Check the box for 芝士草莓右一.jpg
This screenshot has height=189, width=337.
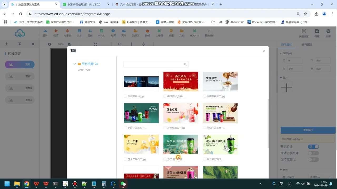pyautogui.click(x=165, y=128)
